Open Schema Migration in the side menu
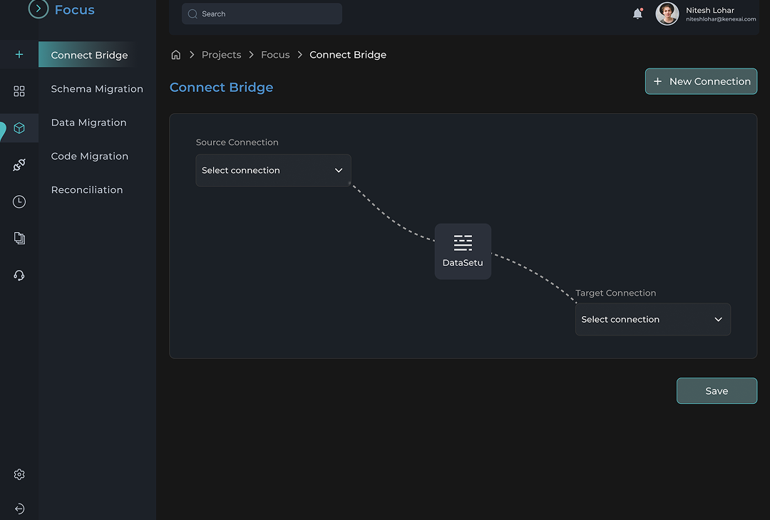The height and width of the screenshot is (520, 770). [x=97, y=89]
